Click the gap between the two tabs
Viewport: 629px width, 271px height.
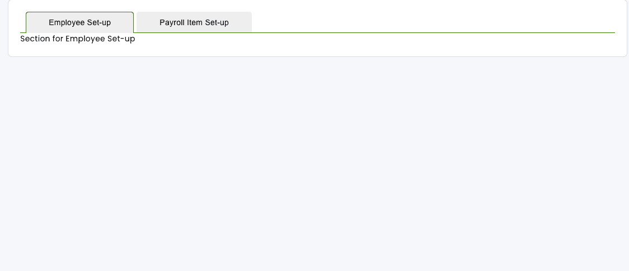click(x=135, y=22)
